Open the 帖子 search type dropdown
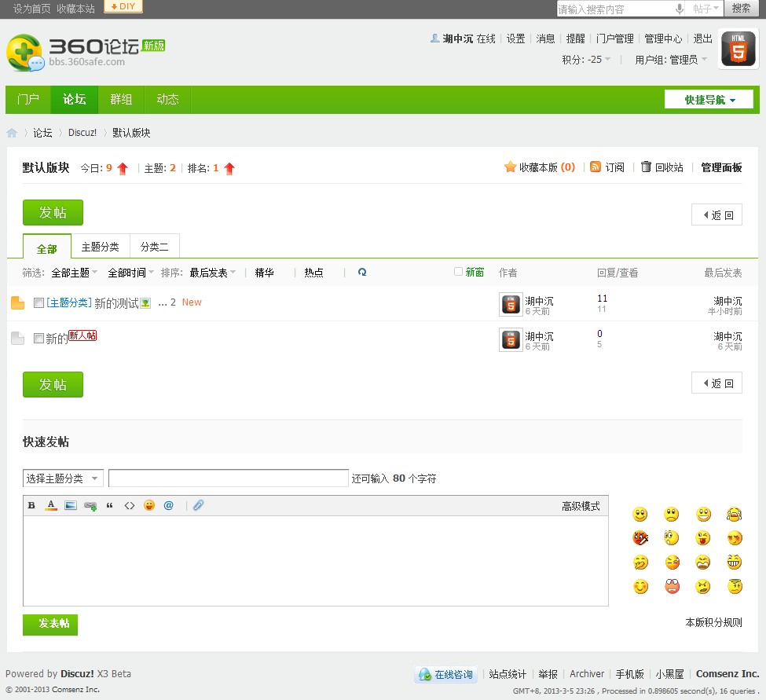 coord(706,9)
